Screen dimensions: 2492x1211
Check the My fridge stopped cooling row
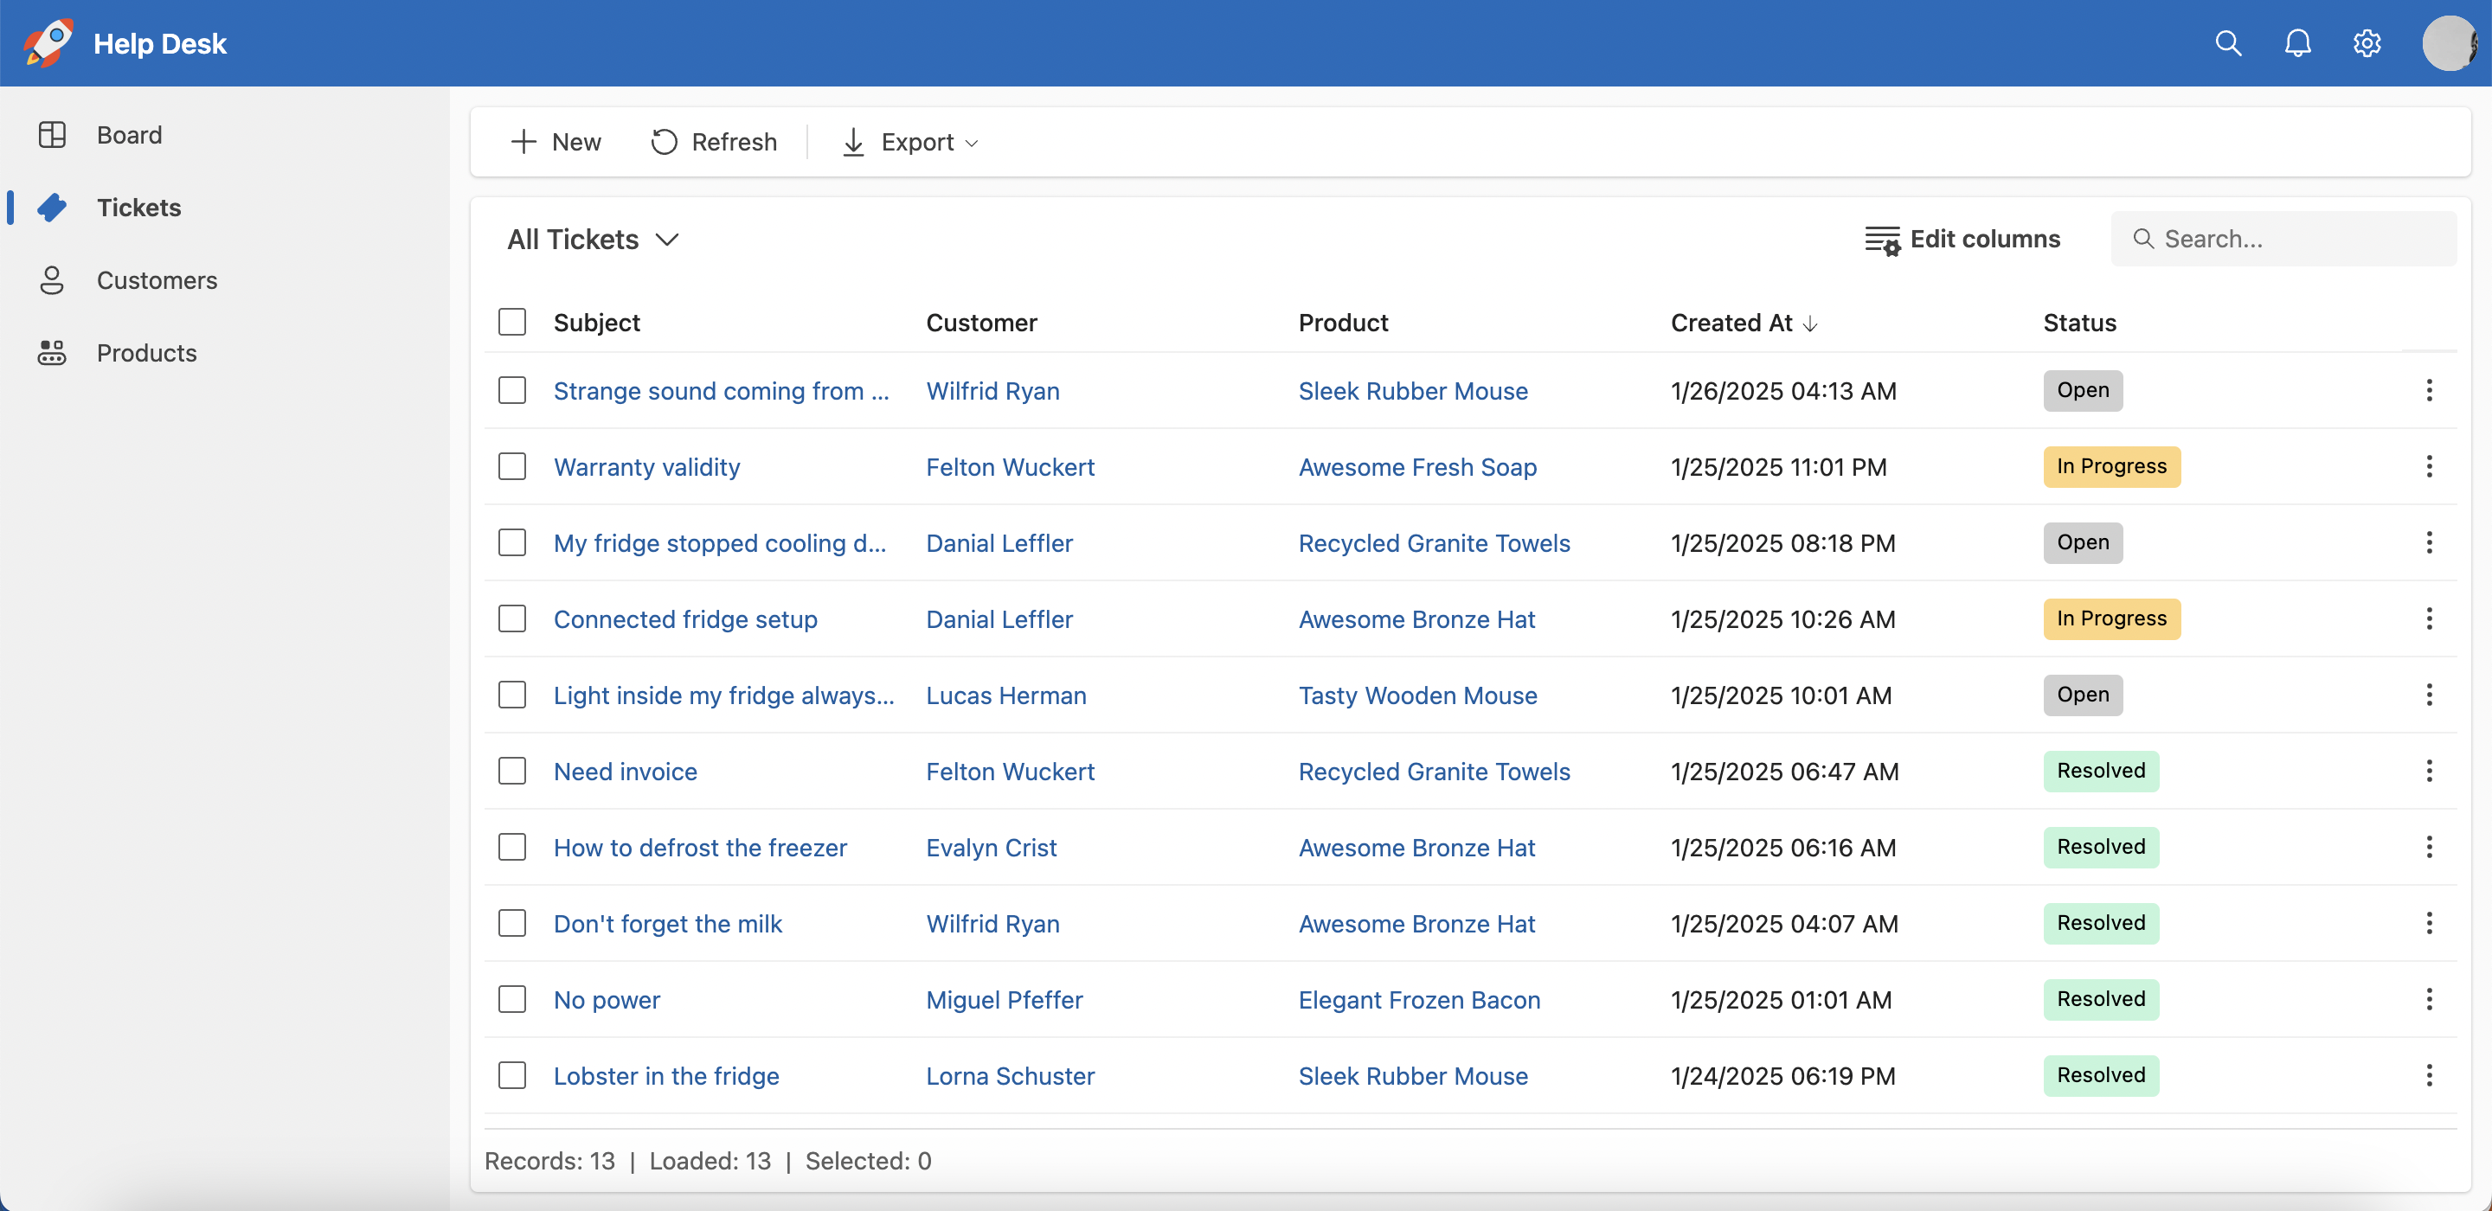click(511, 541)
